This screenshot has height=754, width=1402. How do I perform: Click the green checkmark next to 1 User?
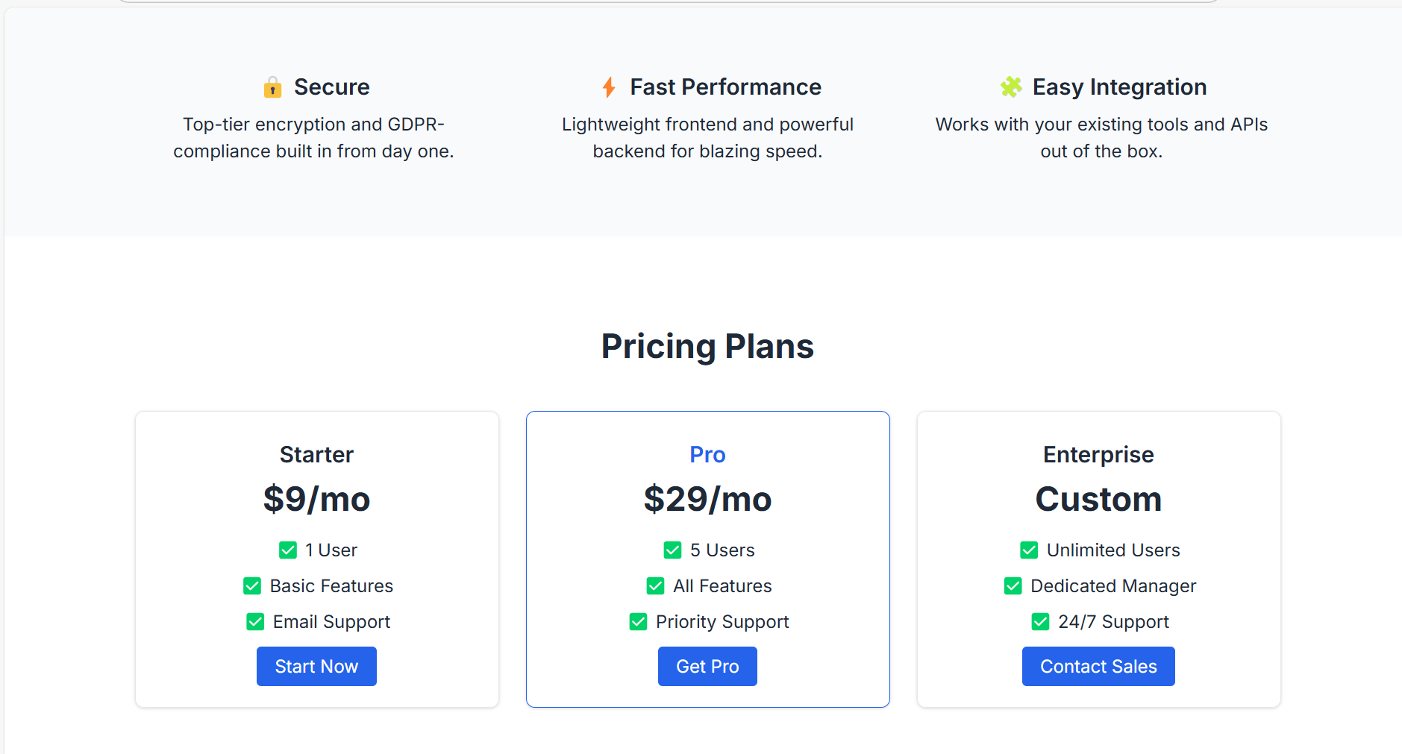point(288,550)
